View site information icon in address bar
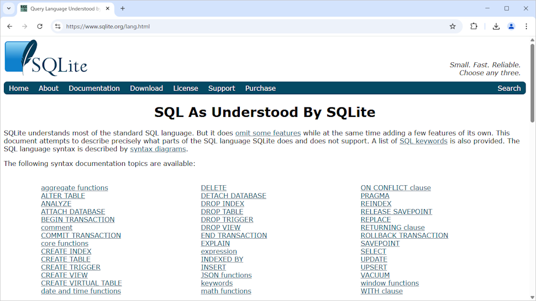This screenshot has height=301, width=536. pyautogui.click(x=57, y=26)
